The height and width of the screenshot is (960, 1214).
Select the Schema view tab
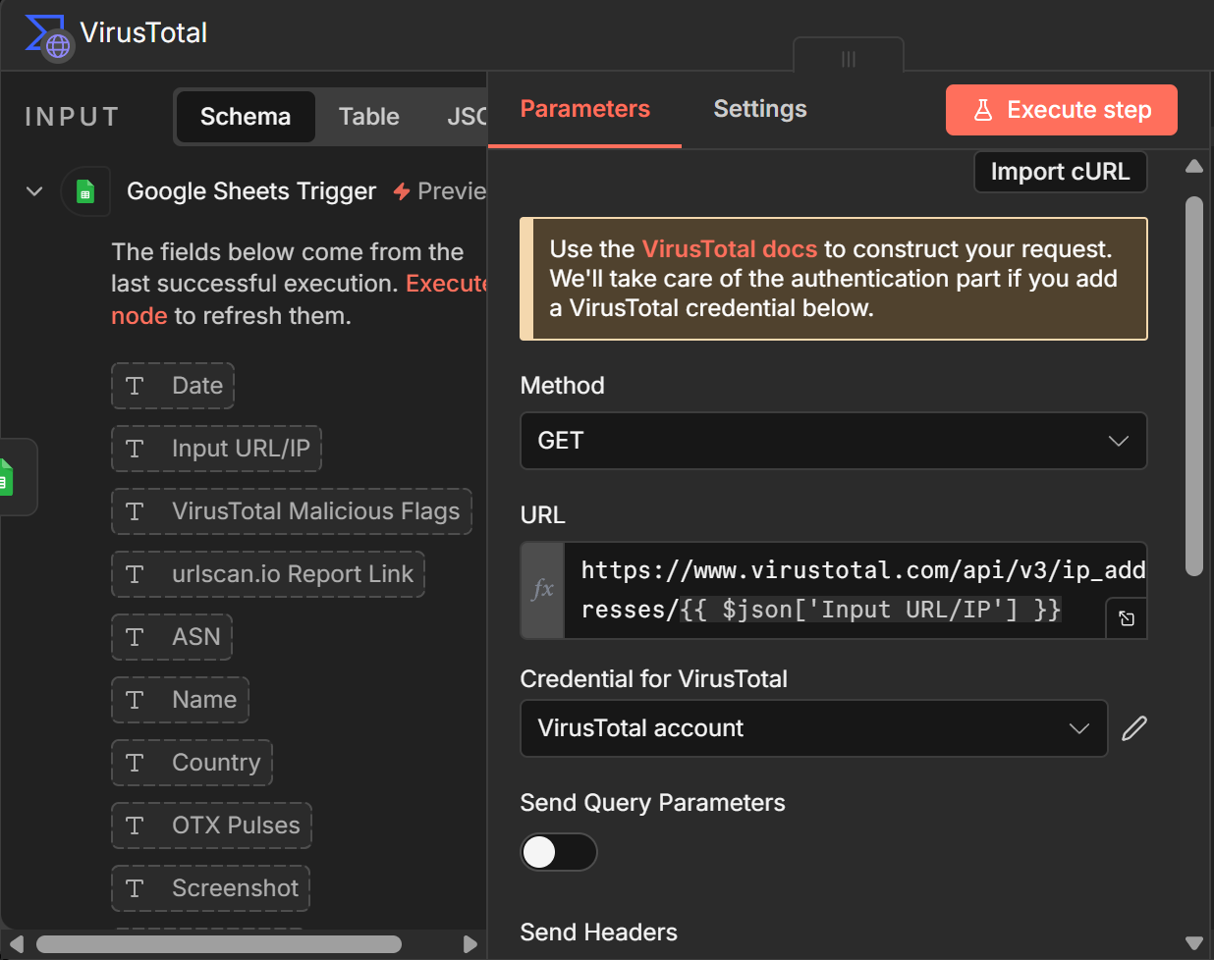tap(246, 117)
